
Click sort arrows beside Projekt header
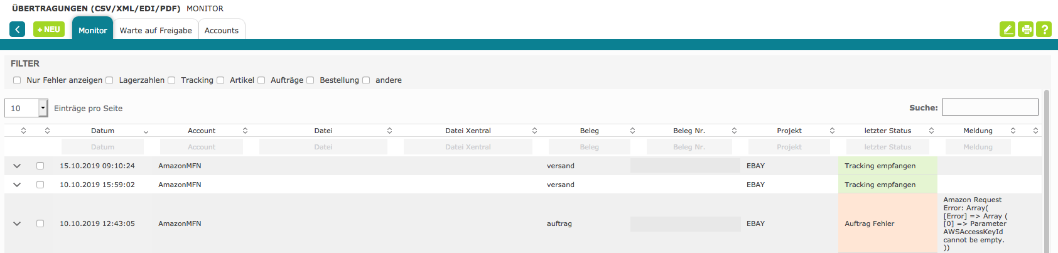832,131
